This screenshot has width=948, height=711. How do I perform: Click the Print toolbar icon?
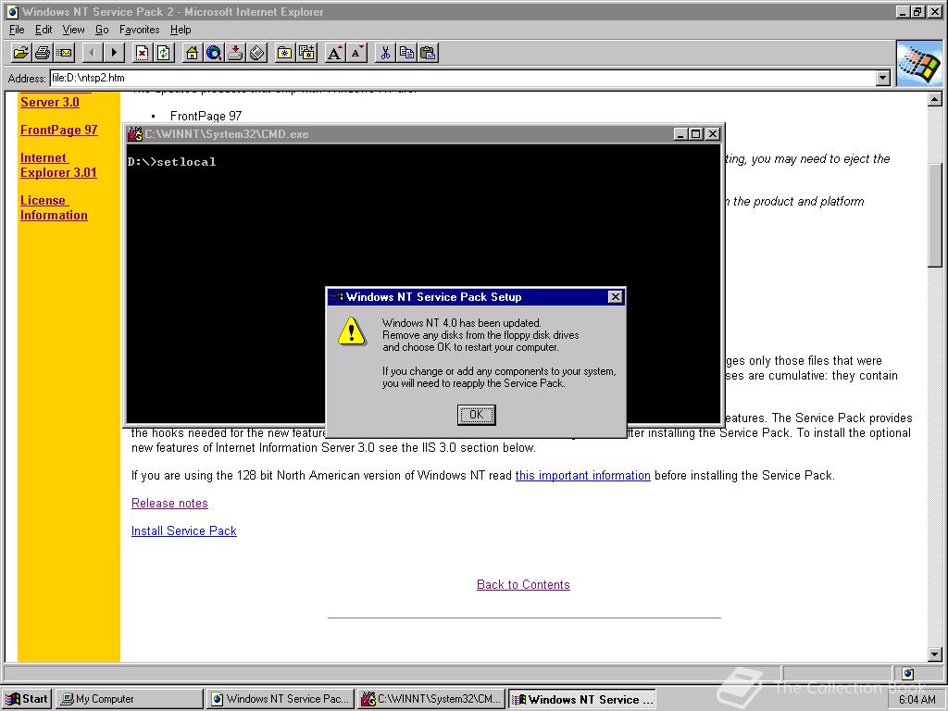click(43, 53)
